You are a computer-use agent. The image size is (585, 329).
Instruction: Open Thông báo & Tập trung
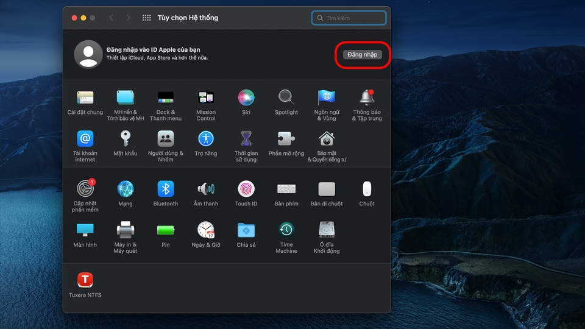(367, 98)
